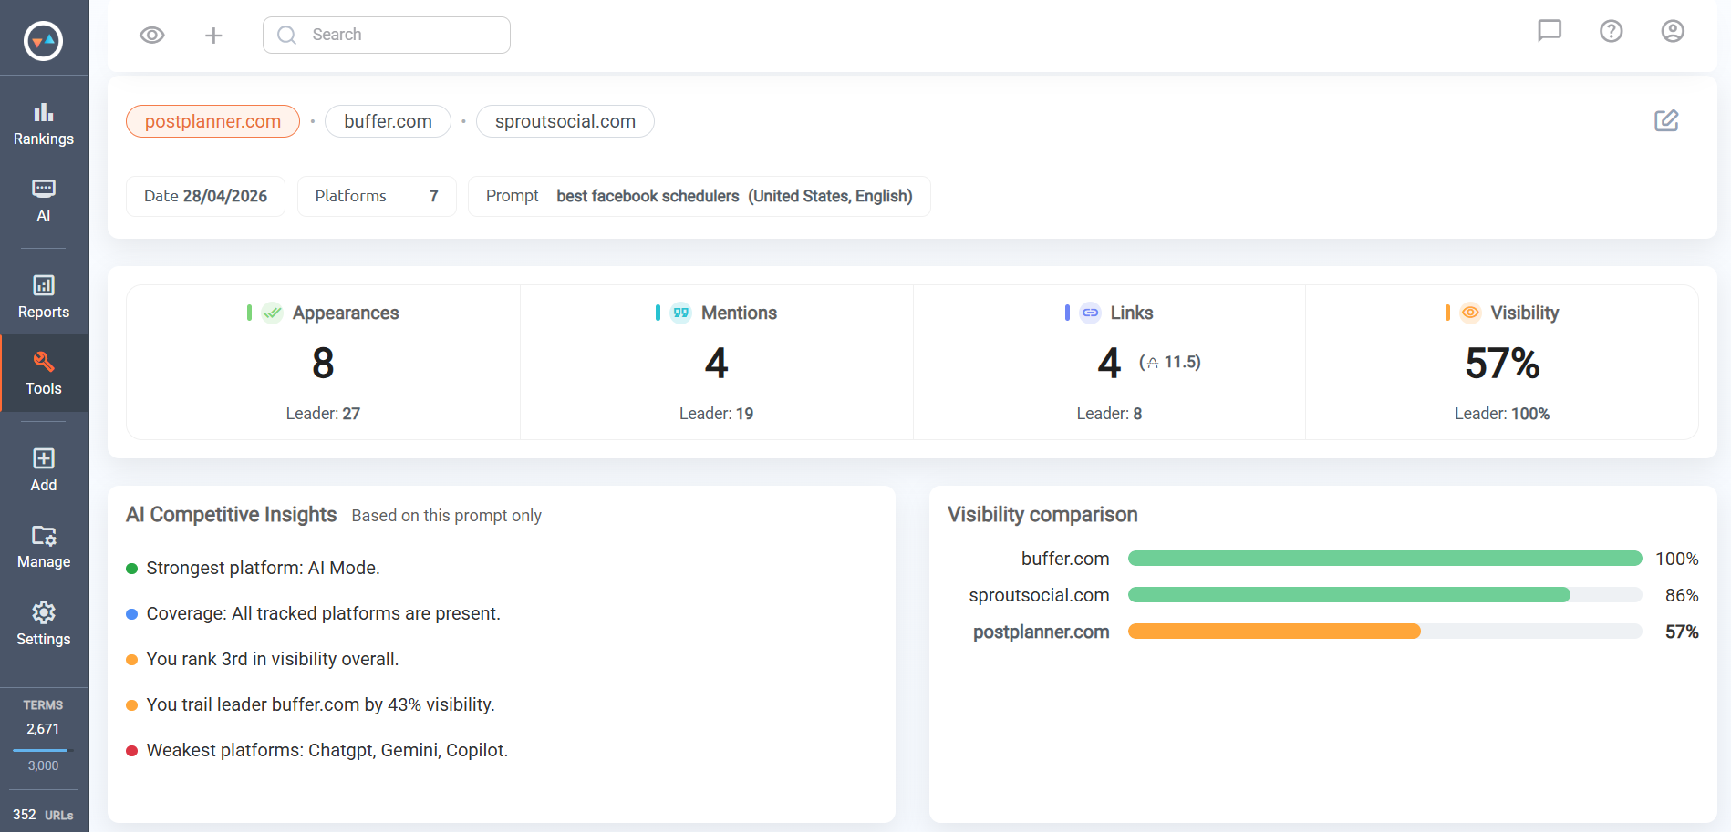Click the 352 URLs counter
The width and height of the screenshot is (1731, 832).
pyautogui.click(x=43, y=815)
